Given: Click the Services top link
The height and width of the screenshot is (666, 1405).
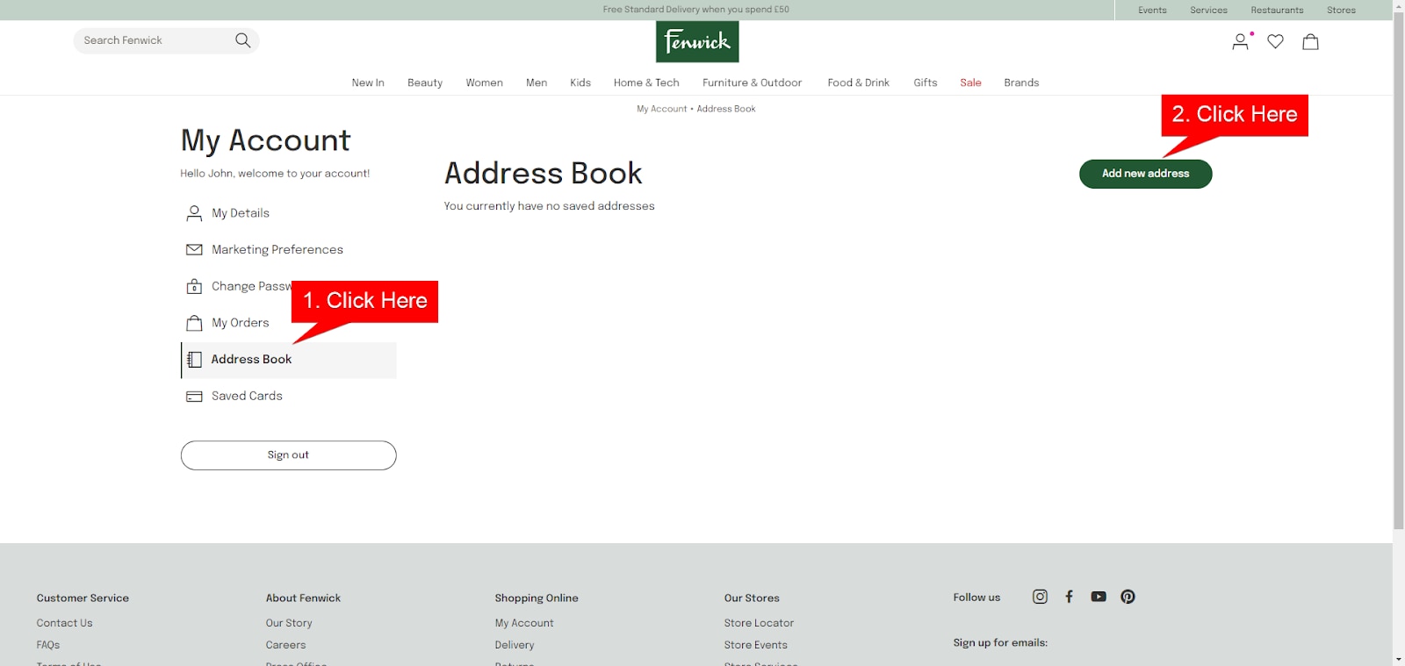Looking at the screenshot, I should point(1208,11).
